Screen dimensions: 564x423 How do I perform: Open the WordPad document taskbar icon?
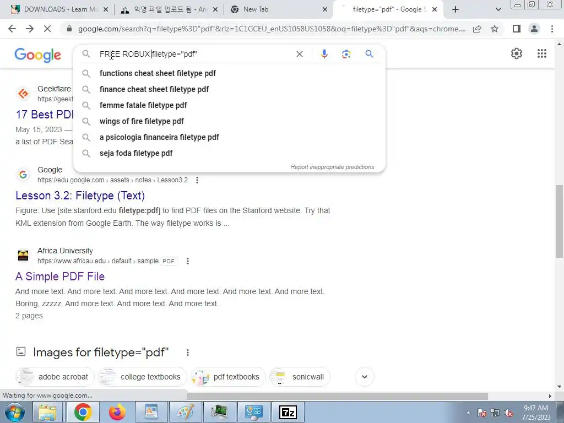151,412
